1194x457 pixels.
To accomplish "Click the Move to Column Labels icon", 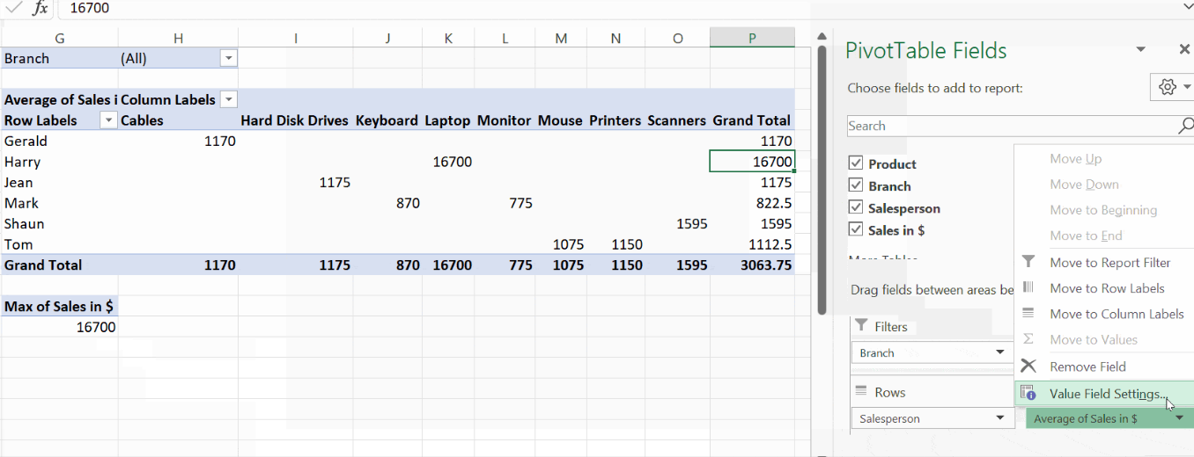I will click(1028, 314).
